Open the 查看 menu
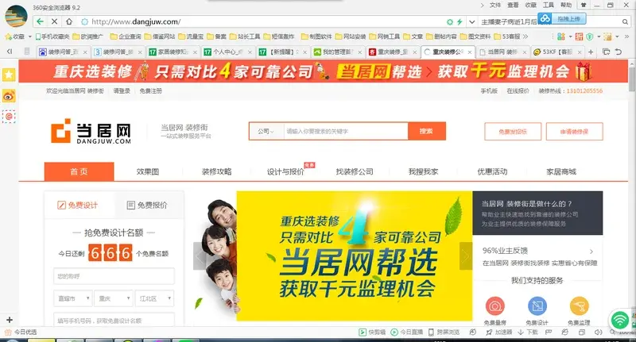 (513, 6)
